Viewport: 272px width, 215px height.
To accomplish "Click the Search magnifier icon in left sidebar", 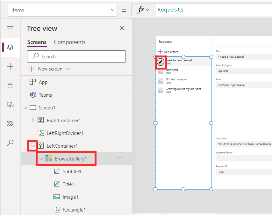I will (x=10, y=143).
